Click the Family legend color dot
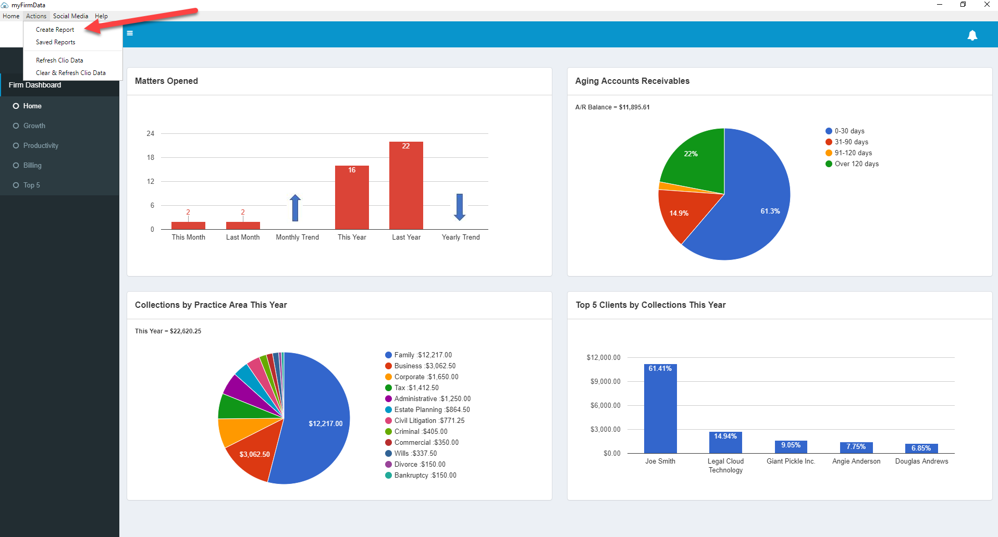The width and height of the screenshot is (998, 537). click(388, 355)
